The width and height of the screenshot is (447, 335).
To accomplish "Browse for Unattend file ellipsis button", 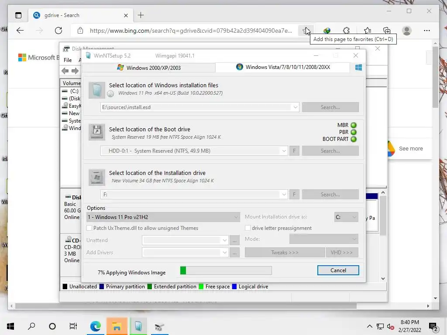I will [x=234, y=240].
